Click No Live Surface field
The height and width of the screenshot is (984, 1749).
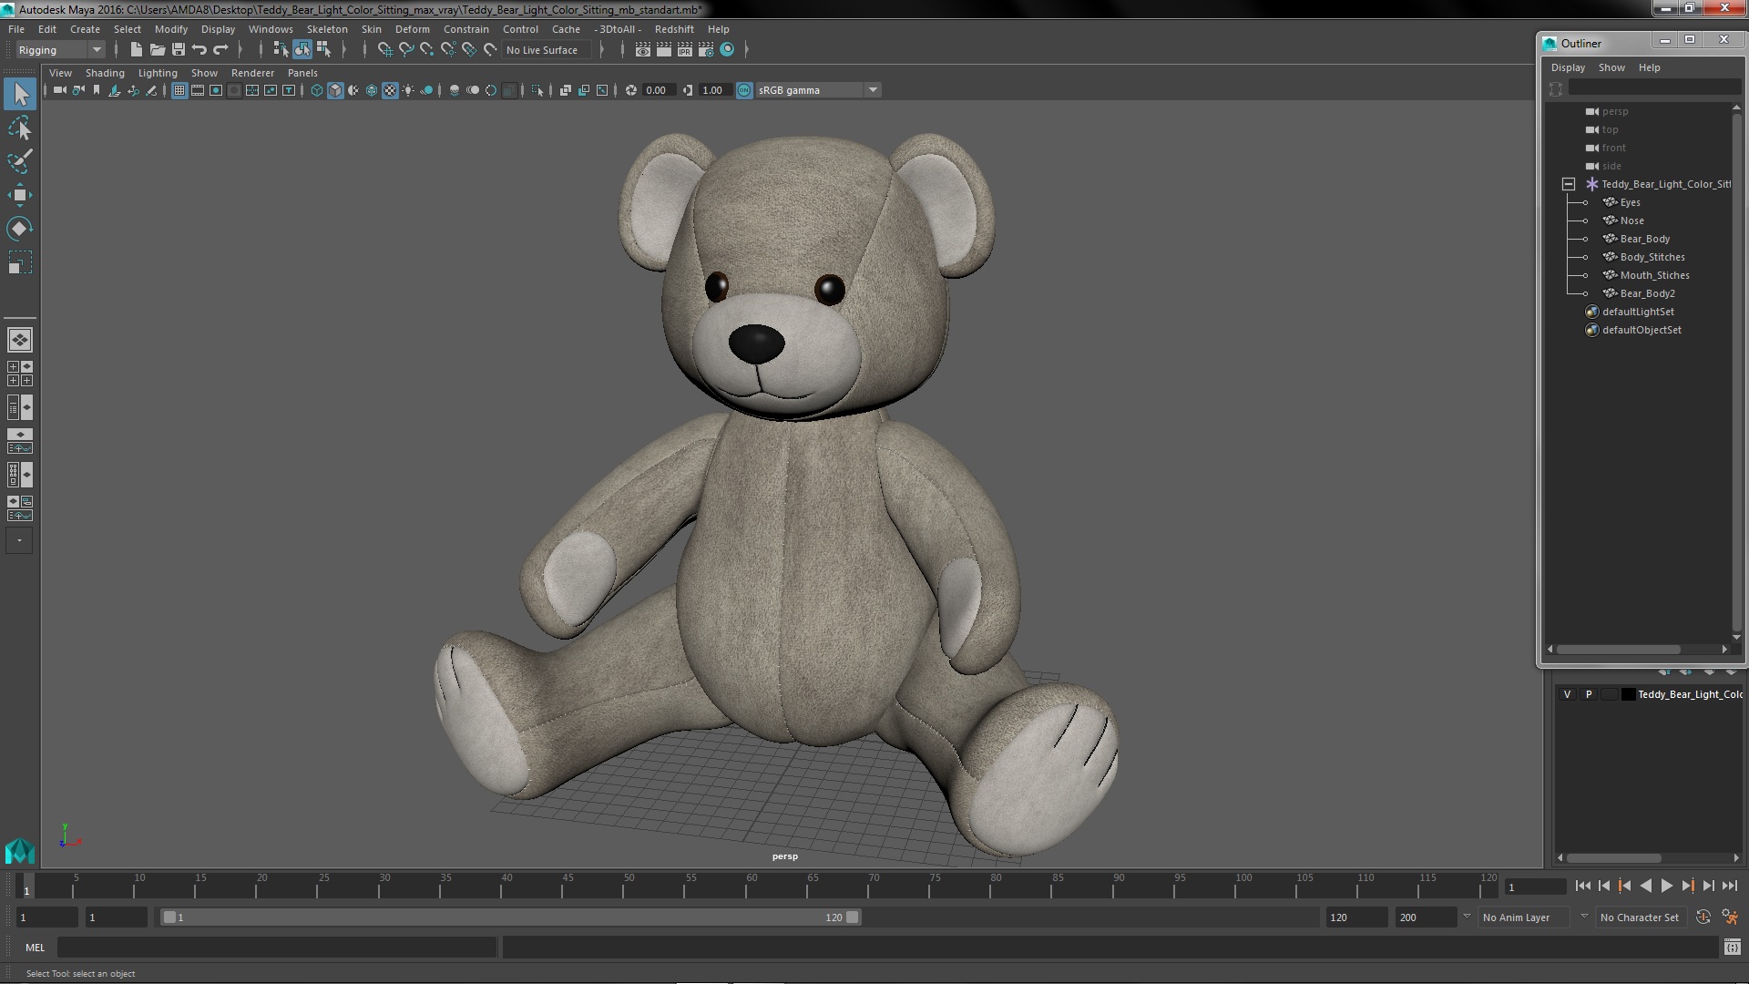(542, 50)
